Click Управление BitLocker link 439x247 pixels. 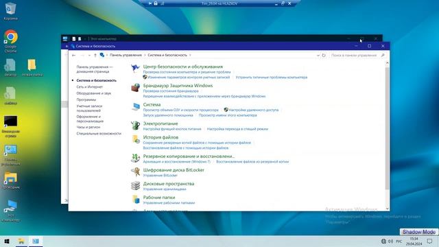point(160,176)
